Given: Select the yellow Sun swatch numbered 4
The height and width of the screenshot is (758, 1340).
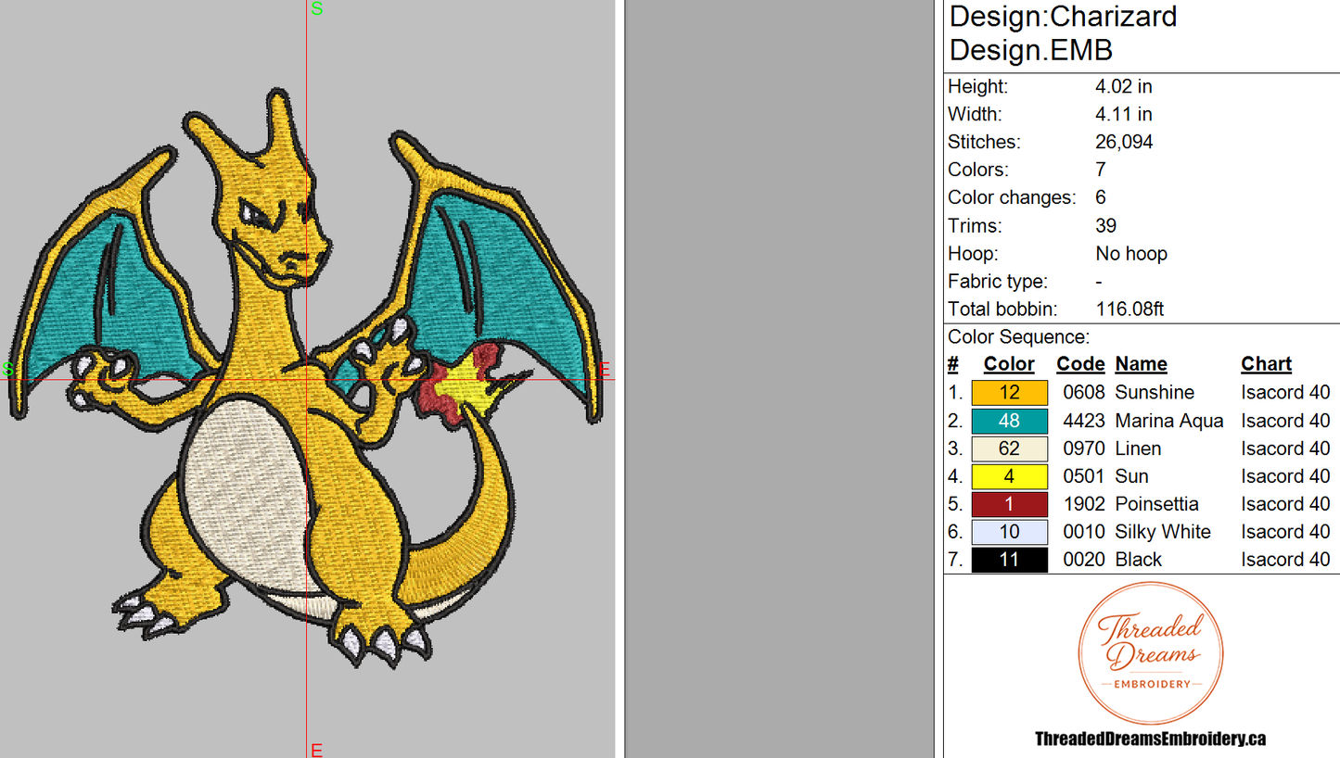Looking at the screenshot, I should pos(1009,476).
